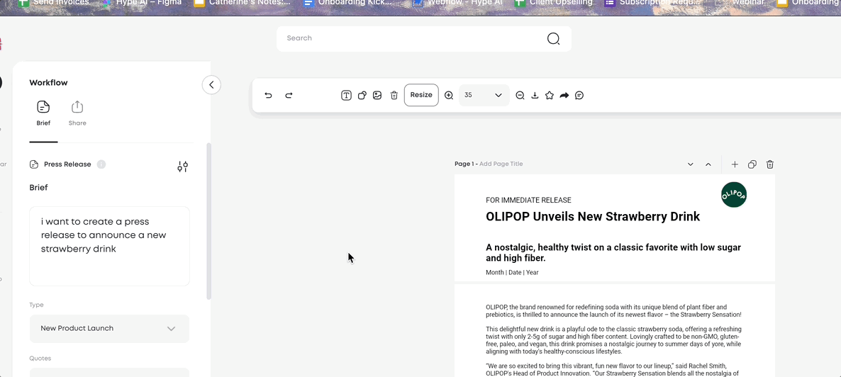Click the Resize button
This screenshot has width=841, height=377.
coord(421,95)
